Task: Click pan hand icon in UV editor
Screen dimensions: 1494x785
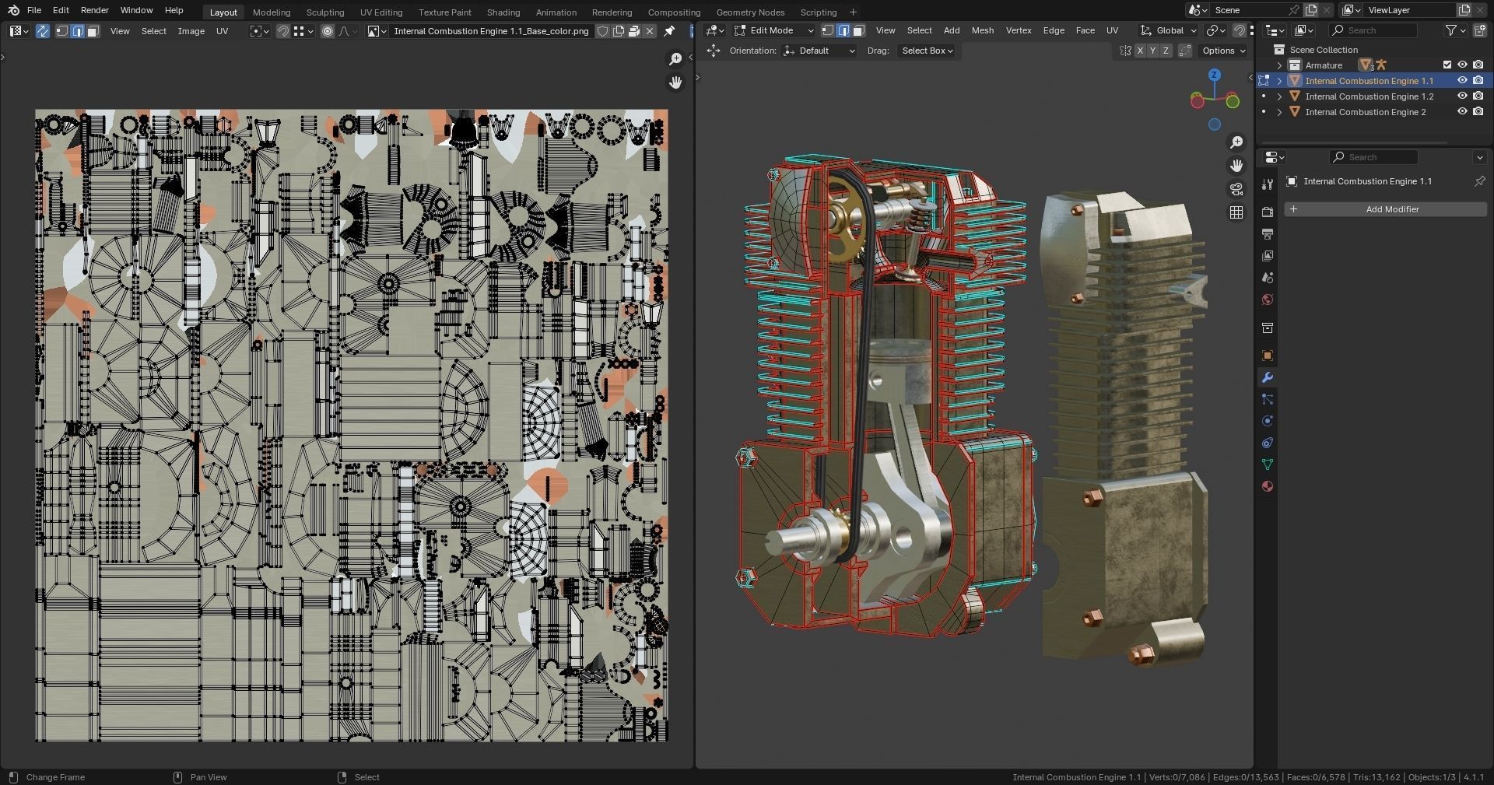Action: coord(675,82)
